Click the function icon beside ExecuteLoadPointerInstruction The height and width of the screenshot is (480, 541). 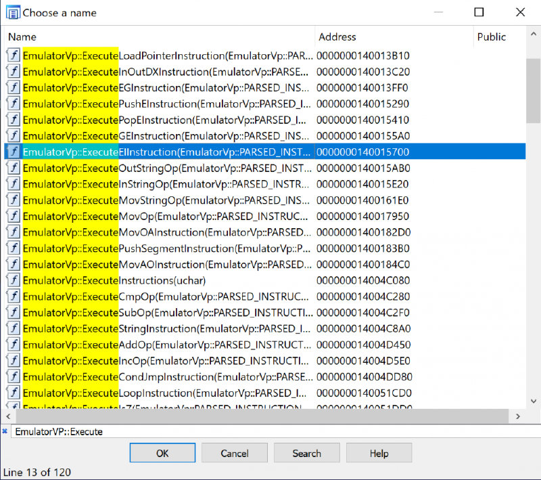(x=14, y=56)
